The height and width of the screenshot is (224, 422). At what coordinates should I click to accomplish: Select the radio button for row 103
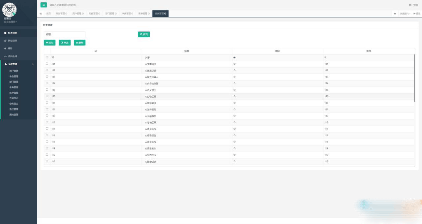(47, 77)
